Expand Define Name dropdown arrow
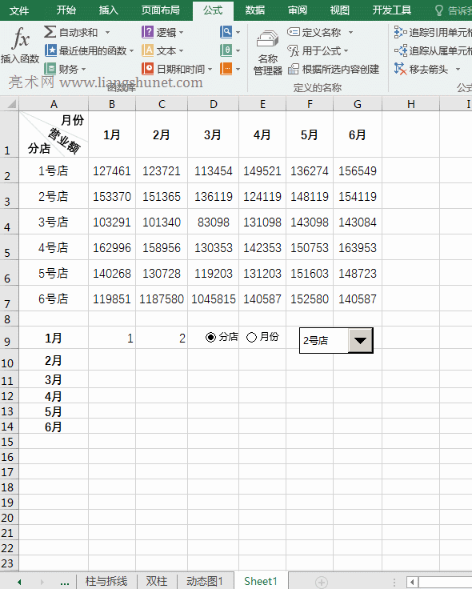This screenshot has width=472, height=589. coord(350,33)
